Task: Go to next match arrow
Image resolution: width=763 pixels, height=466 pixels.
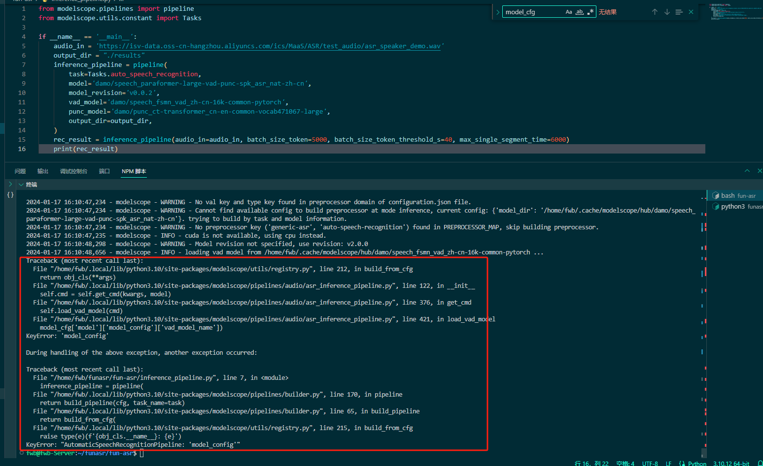Action: click(x=667, y=12)
